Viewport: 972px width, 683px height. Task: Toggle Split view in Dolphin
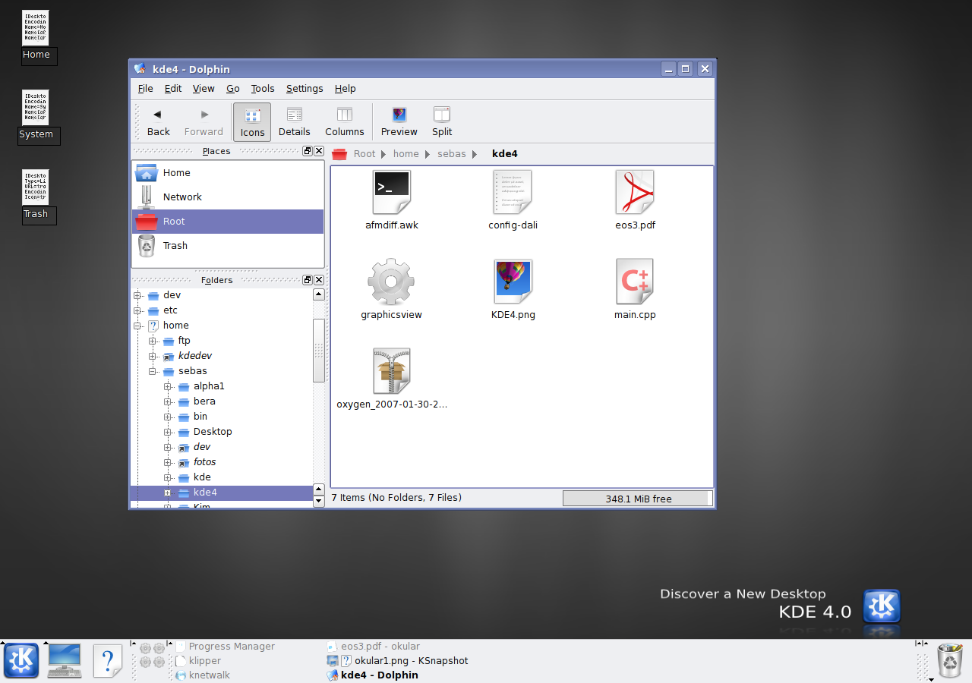coord(441,121)
